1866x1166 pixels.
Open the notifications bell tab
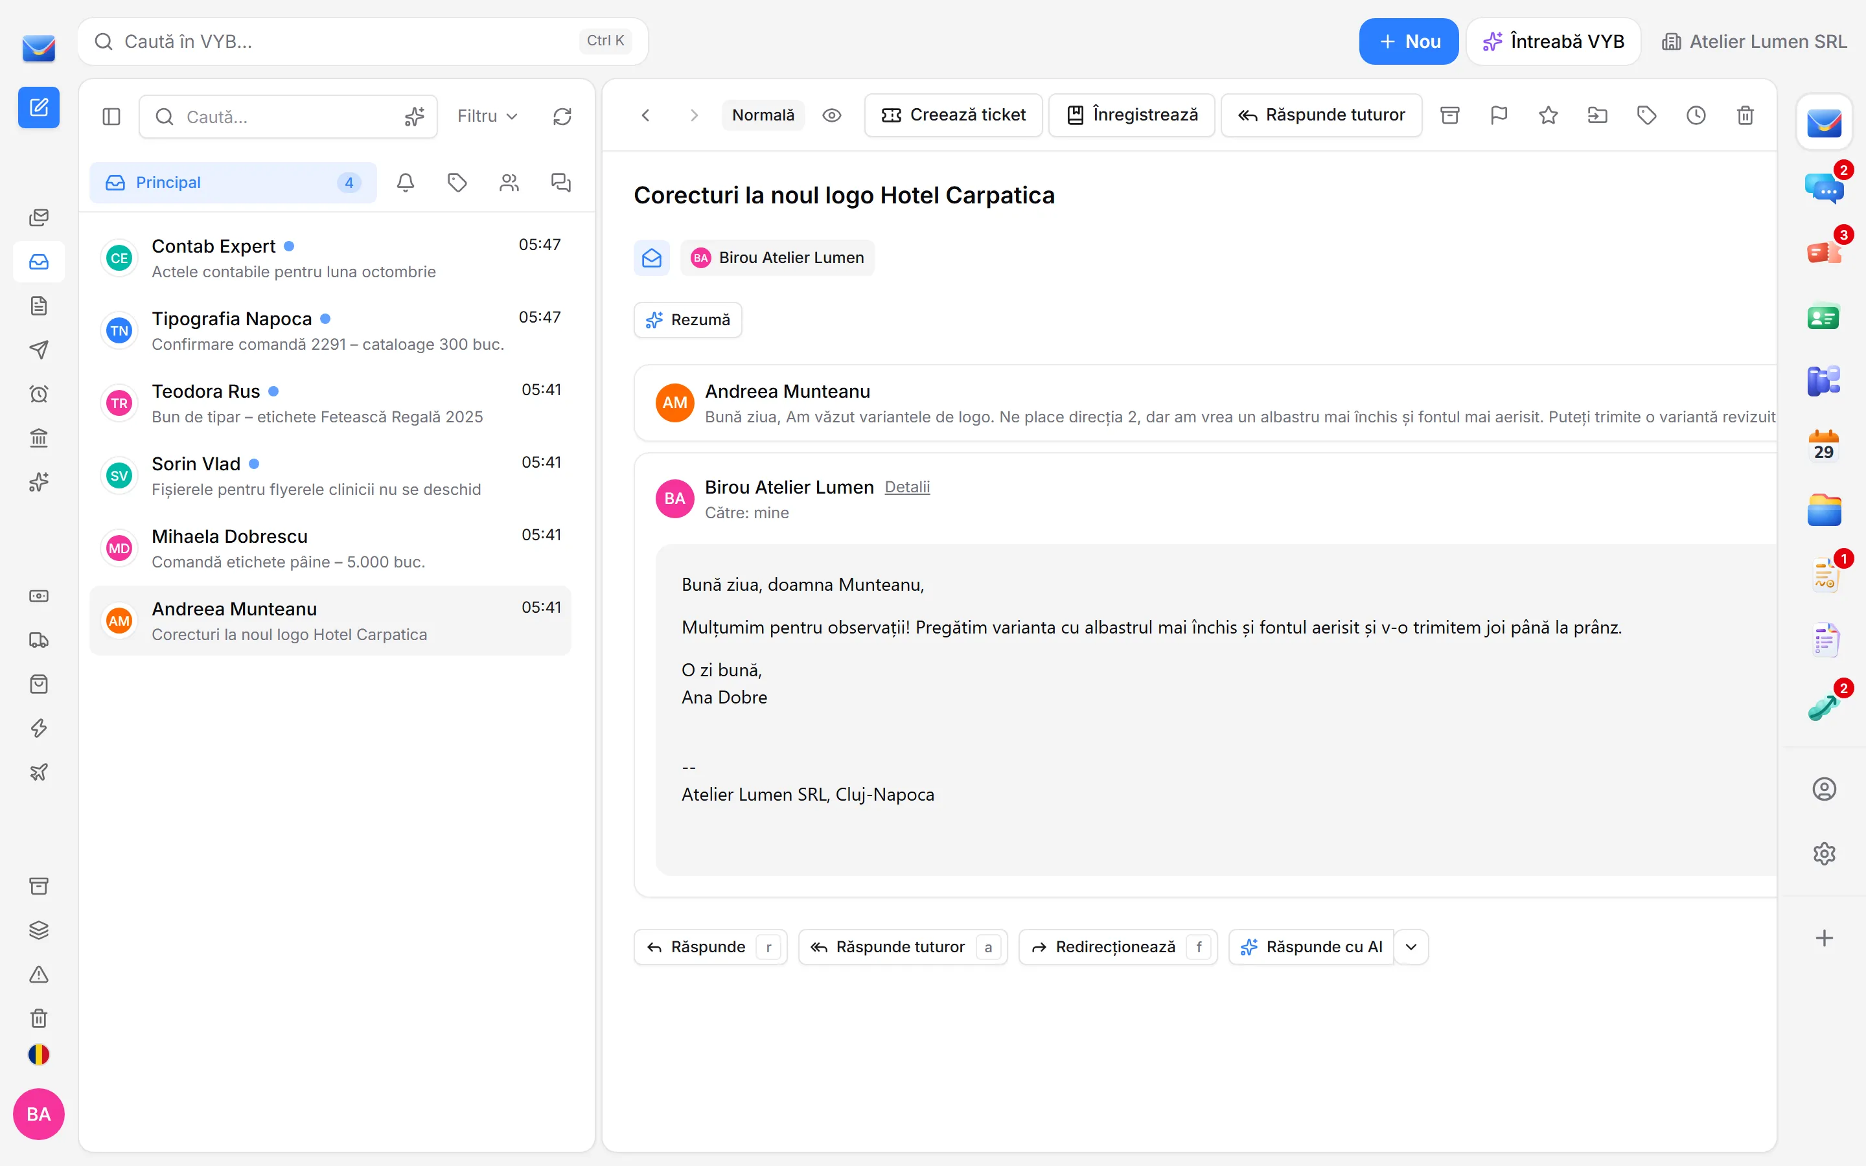click(405, 183)
